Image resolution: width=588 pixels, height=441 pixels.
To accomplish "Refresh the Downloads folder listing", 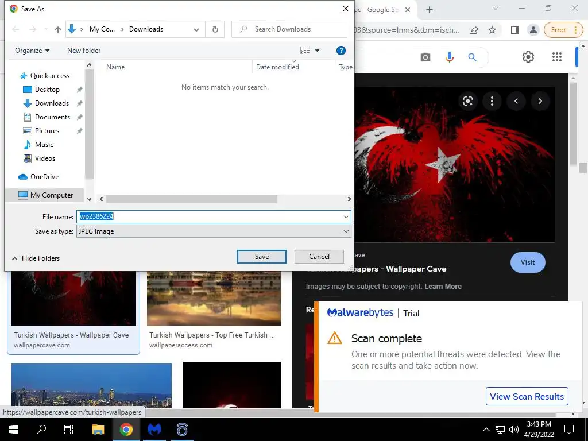I will (215, 29).
